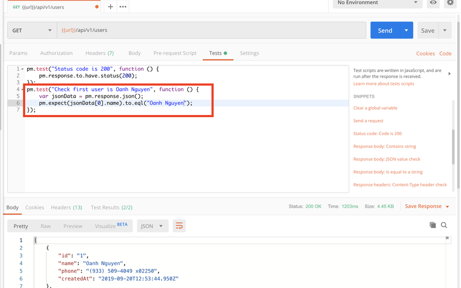Click the Size 4.45 KB value
The image size is (461, 288).
coord(385,207)
